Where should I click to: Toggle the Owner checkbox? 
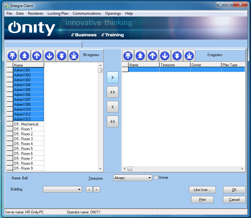point(156,178)
